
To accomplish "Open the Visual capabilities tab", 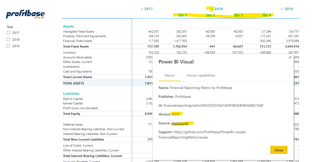I will click(201, 75).
